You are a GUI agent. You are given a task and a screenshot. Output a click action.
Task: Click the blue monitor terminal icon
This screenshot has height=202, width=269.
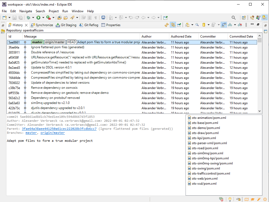103,18
